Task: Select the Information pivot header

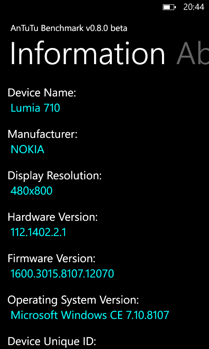Action: pyautogui.click(x=88, y=53)
